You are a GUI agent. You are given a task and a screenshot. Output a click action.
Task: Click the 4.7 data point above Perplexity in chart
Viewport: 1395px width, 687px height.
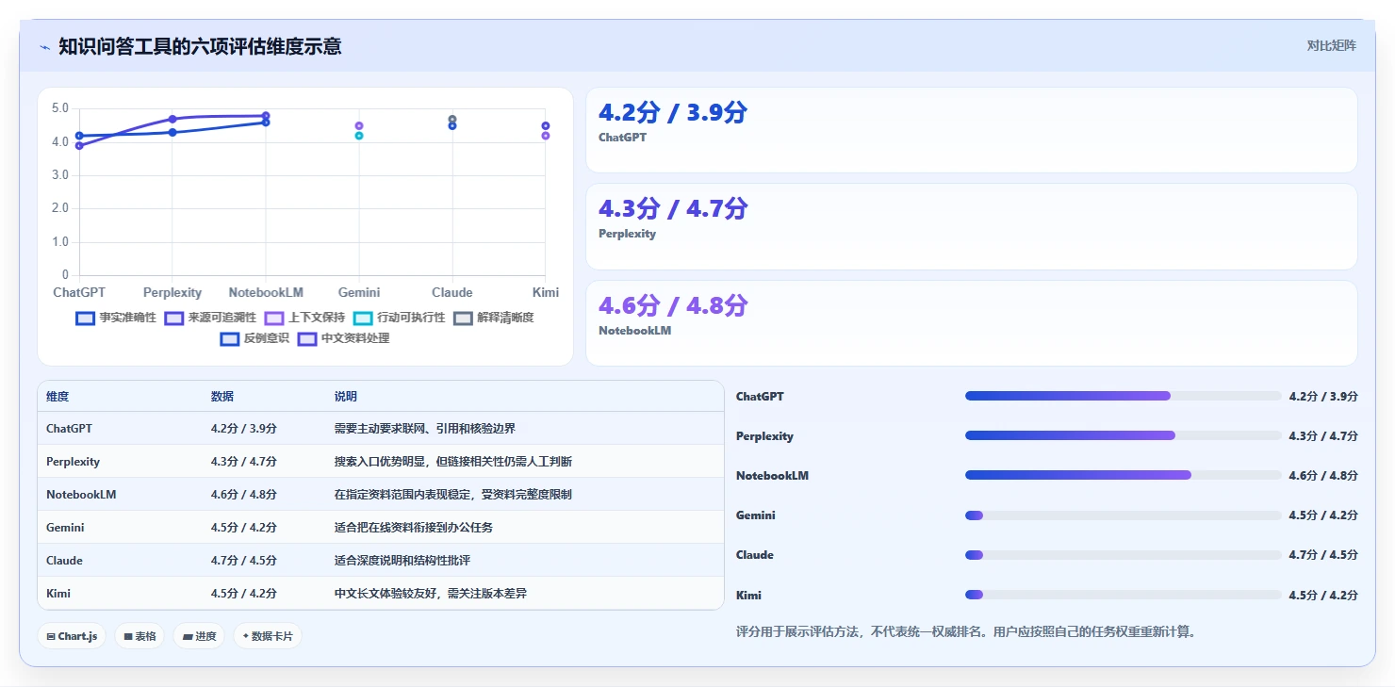click(172, 119)
